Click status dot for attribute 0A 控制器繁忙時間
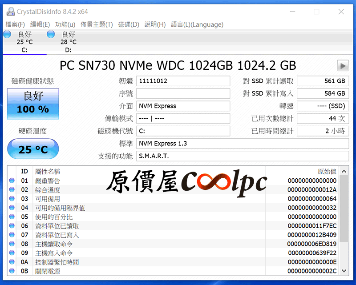This screenshot has height=285, width=356. pyautogui.click(x=12, y=262)
